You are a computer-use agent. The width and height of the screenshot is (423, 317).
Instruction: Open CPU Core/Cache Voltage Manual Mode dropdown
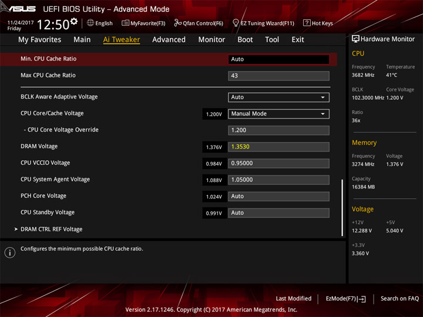[x=278, y=114]
